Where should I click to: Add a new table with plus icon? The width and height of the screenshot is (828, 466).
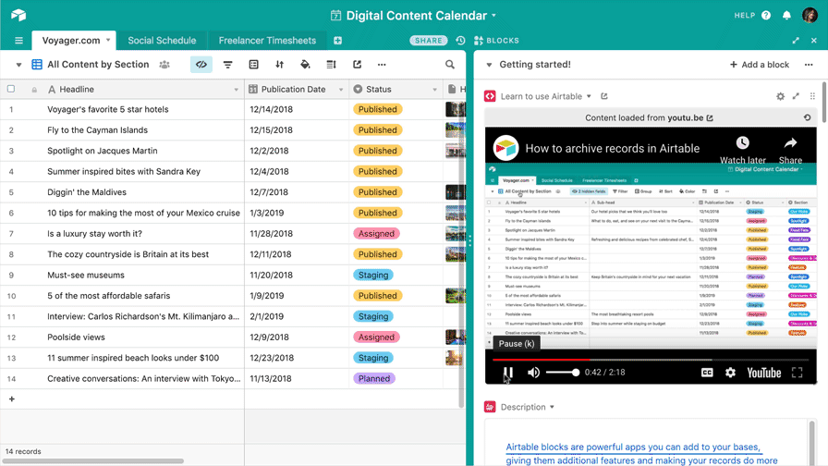[337, 41]
